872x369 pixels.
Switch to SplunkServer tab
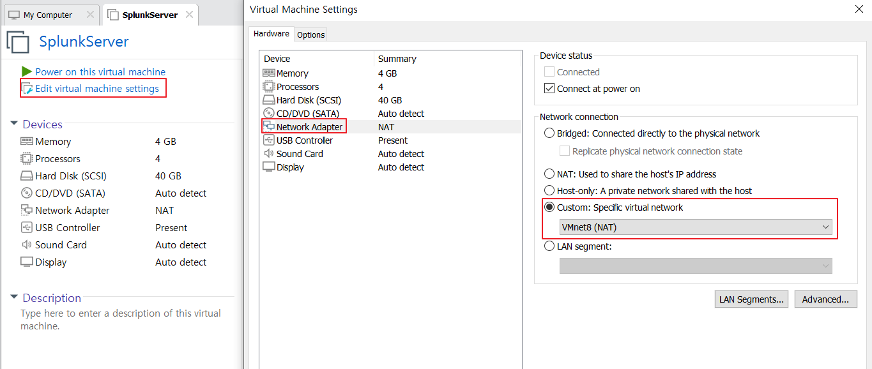coord(150,15)
